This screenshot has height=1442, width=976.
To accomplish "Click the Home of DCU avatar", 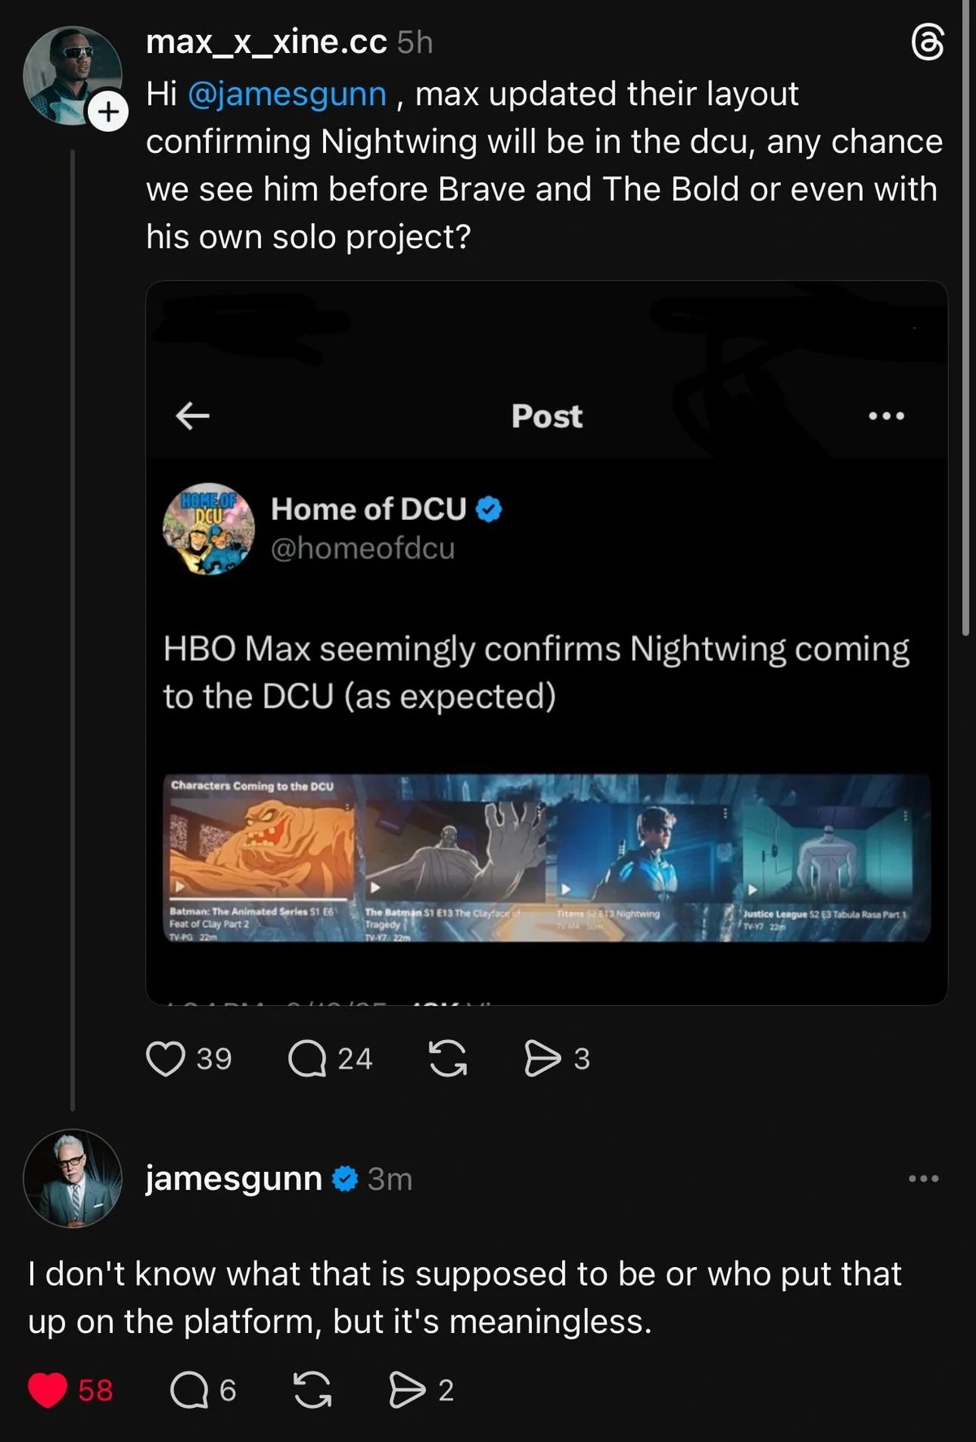I will click(209, 529).
